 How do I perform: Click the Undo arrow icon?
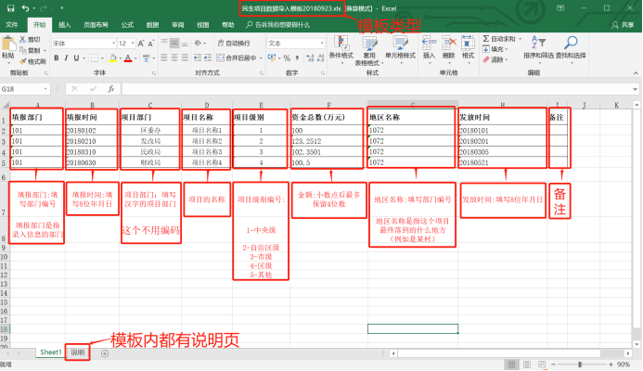(x=25, y=8)
